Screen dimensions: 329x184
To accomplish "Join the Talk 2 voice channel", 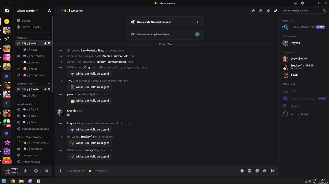I will pos(34,116).
